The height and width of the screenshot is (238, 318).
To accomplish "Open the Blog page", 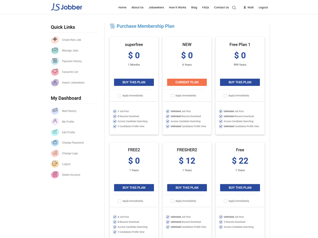I will tap(194, 8).
